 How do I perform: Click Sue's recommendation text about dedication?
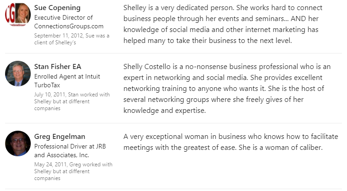(223, 24)
